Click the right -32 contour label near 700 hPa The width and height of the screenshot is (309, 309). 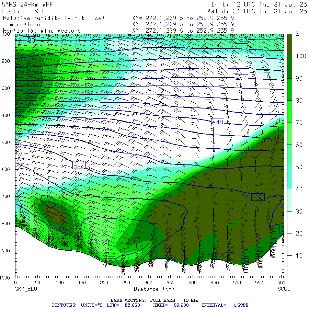(258, 197)
